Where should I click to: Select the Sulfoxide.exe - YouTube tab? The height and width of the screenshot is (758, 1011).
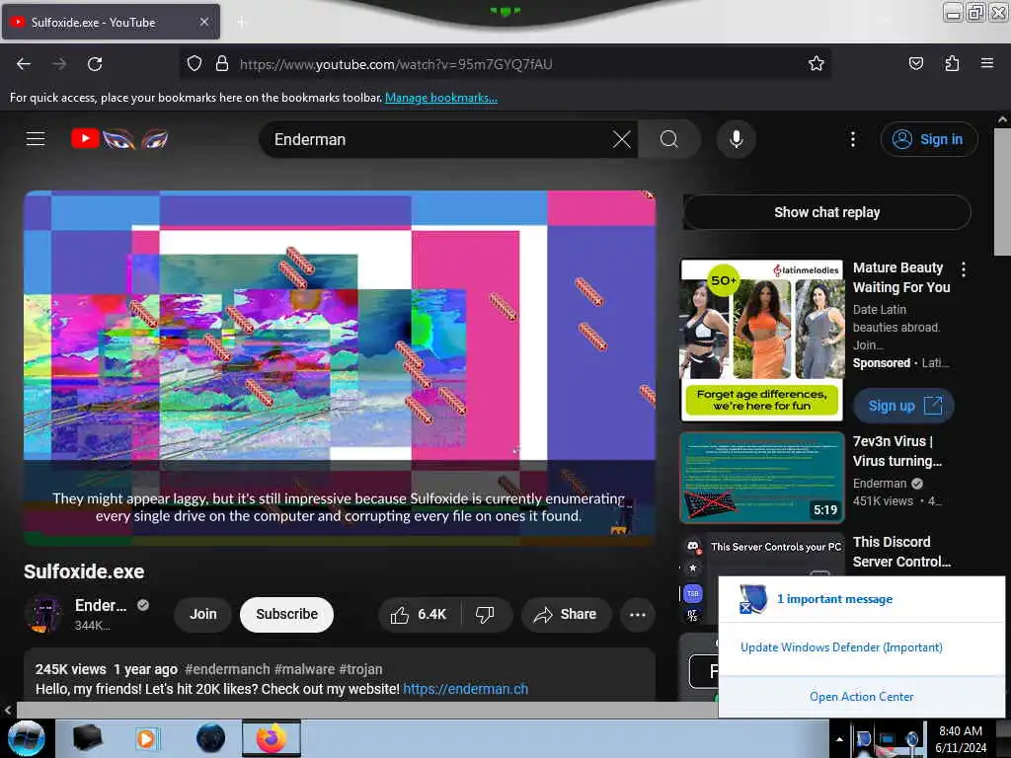pos(111,22)
